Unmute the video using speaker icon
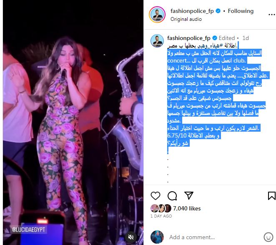Viewport: 276px width, 245px height. point(130,237)
